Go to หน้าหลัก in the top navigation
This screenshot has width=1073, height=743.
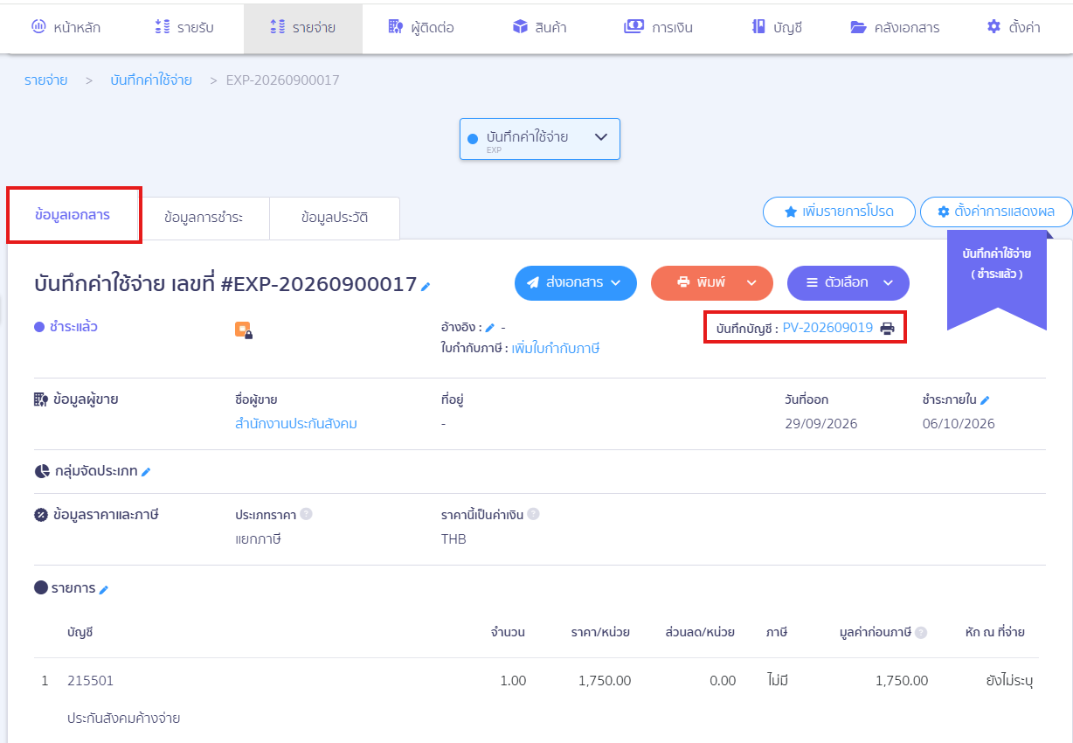point(66,27)
